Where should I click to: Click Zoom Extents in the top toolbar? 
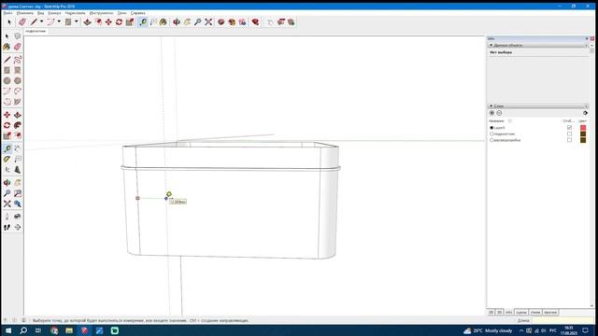click(208, 22)
